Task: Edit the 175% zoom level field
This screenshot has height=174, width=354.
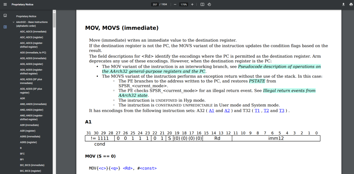Action: pyautogui.click(x=184, y=4)
